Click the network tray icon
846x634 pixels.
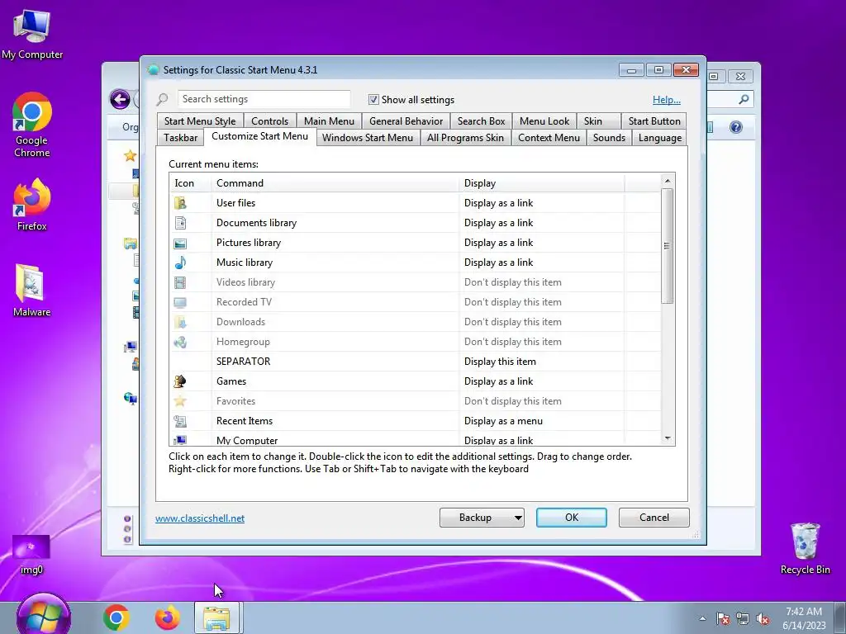tap(743, 619)
